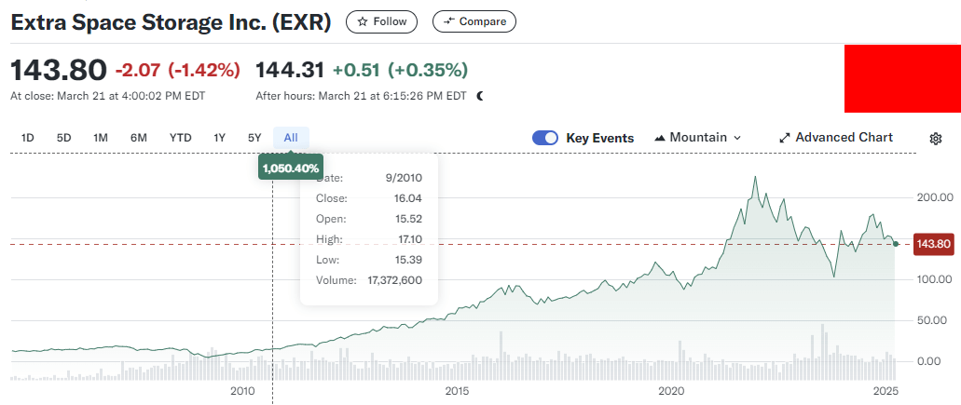This screenshot has width=961, height=405.
Task: Click the Extra Space Storage Inc. (EXR) title
Action: tap(171, 22)
